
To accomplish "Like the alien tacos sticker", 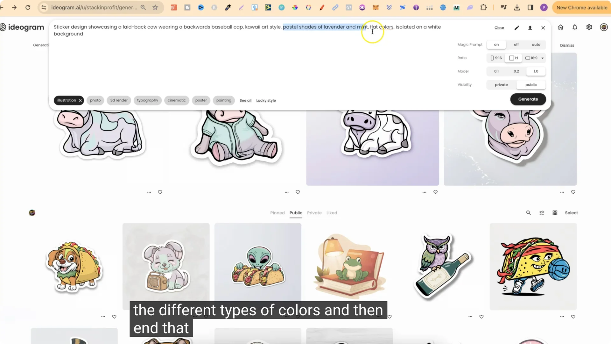I will point(298,317).
